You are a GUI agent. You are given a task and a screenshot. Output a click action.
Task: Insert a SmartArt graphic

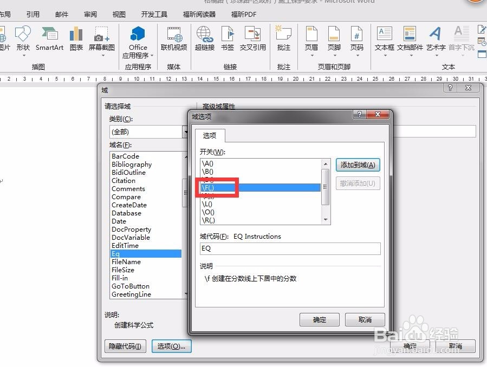click(x=49, y=39)
